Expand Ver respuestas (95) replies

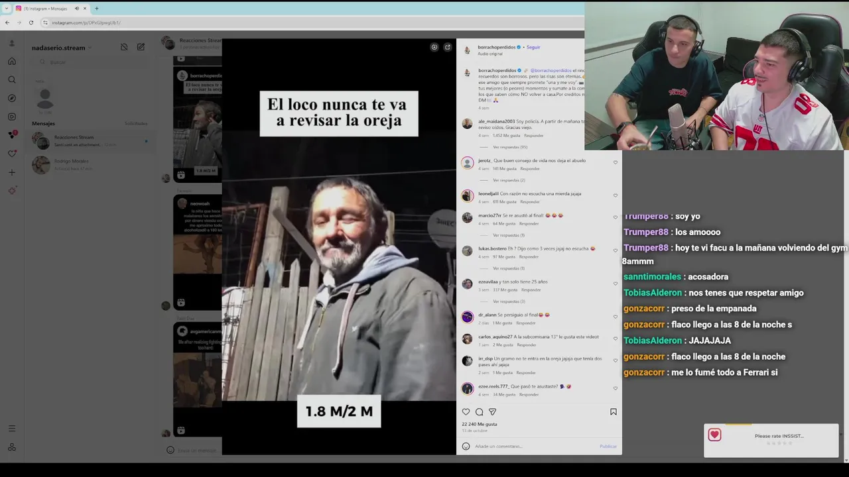(510, 147)
